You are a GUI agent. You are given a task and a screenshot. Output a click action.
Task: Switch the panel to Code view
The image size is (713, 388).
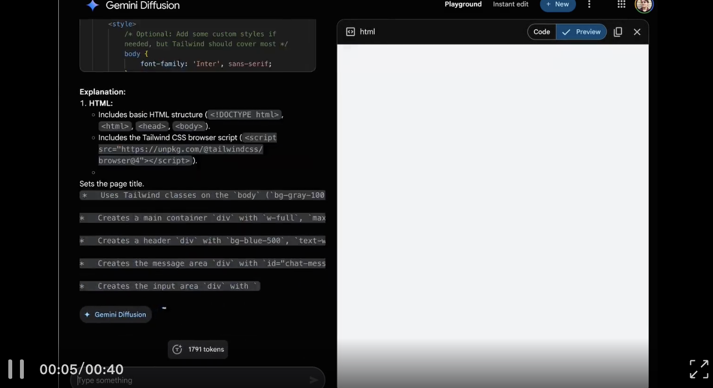[542, 32]
